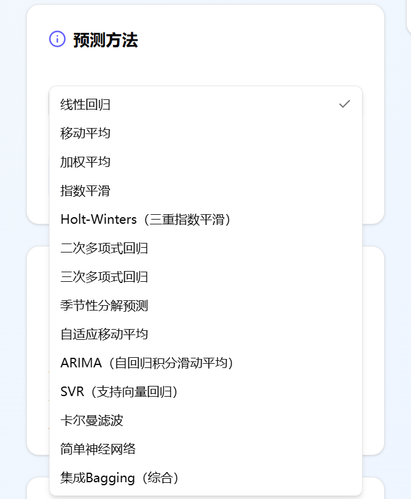Select 卡尔曼滤波 from the dropdown
The width and height of the screenshot is (411, 499).
click(x=92, y=420)
